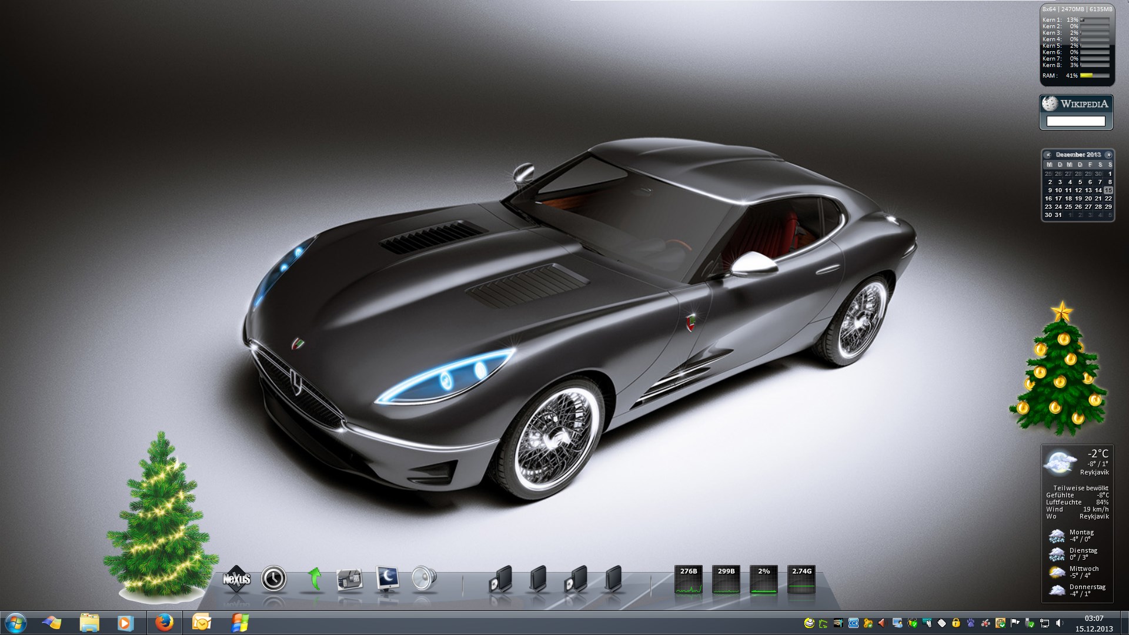Image resolution: width=1129 pixels, height=635 pixels.
Task: Click the Wikipedia logo in the gadget
Action: [1050, 104]
